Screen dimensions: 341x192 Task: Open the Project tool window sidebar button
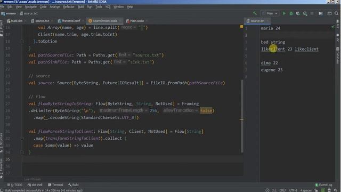[x=1, y=28]
